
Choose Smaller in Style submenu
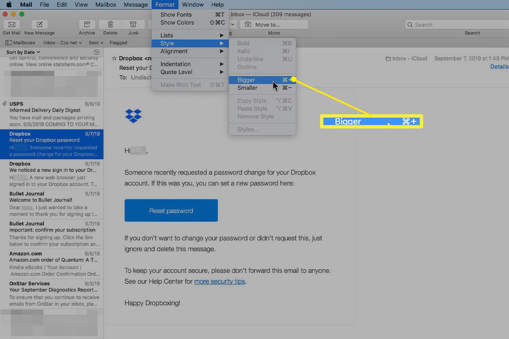click(x=262, y=88)
